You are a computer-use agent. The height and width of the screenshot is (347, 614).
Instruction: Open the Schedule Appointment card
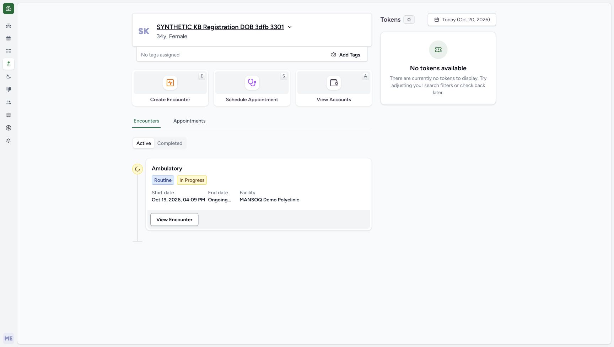click(252, 88)
